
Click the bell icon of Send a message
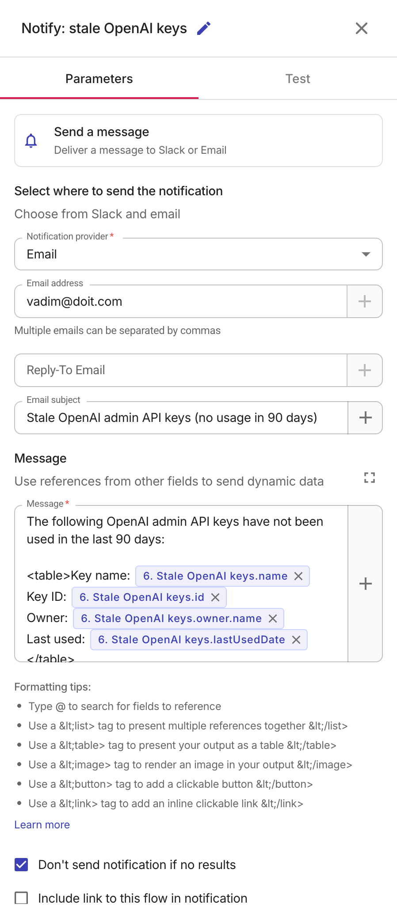click(x=31, y=141)
